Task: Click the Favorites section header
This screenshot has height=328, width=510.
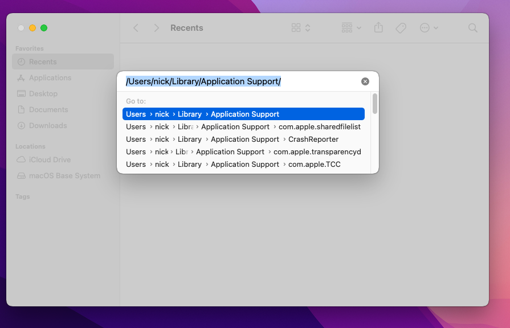Action: click(x=29, y=48)
